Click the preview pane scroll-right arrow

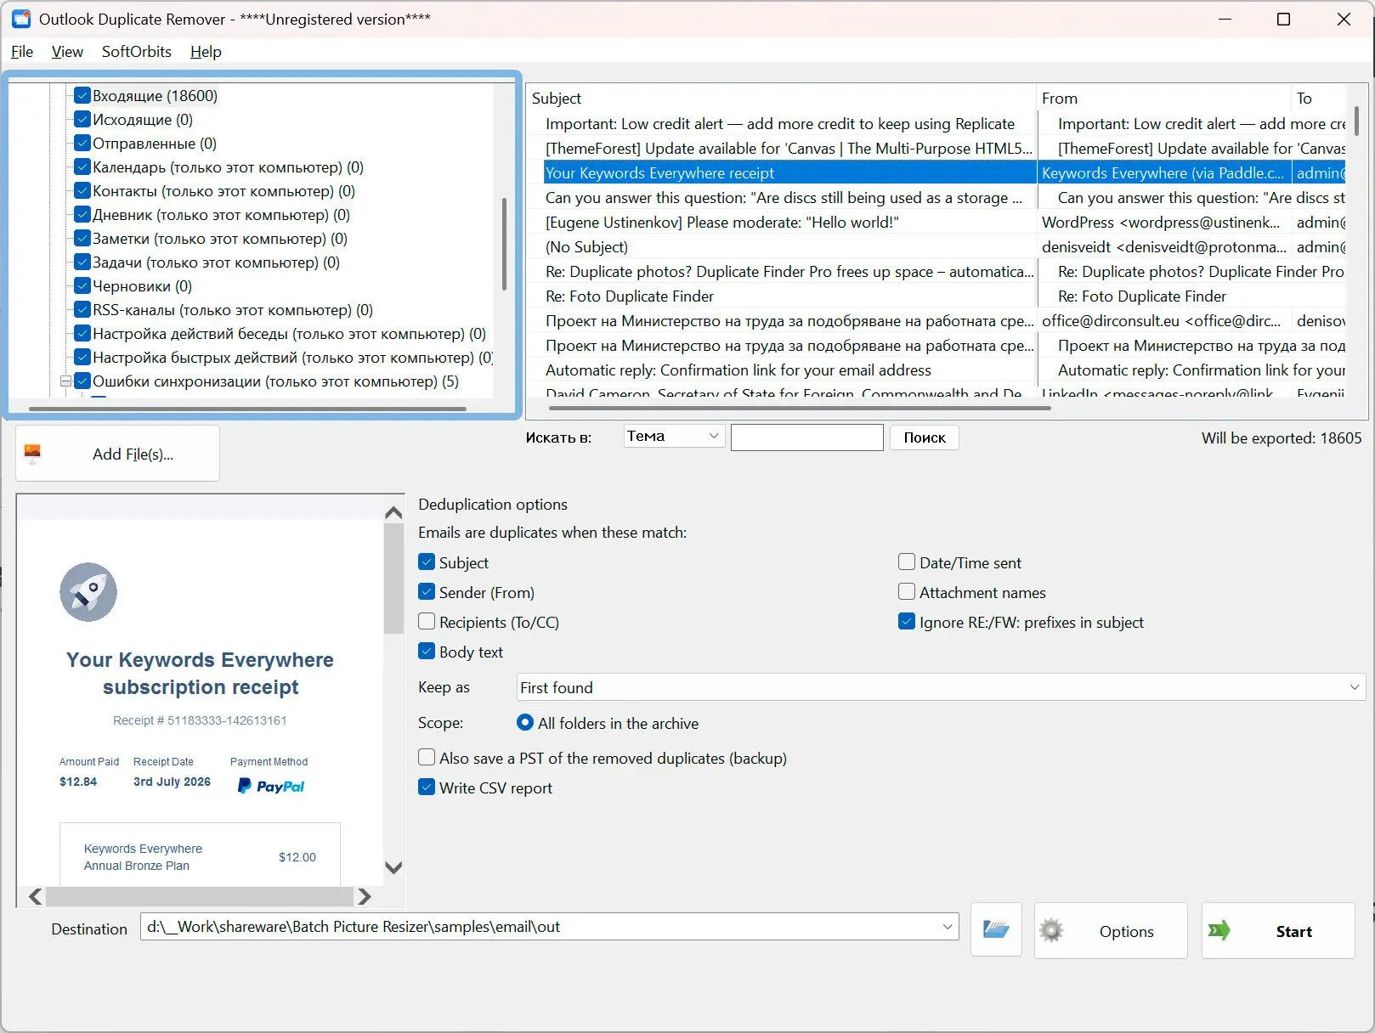click(365, 896)
